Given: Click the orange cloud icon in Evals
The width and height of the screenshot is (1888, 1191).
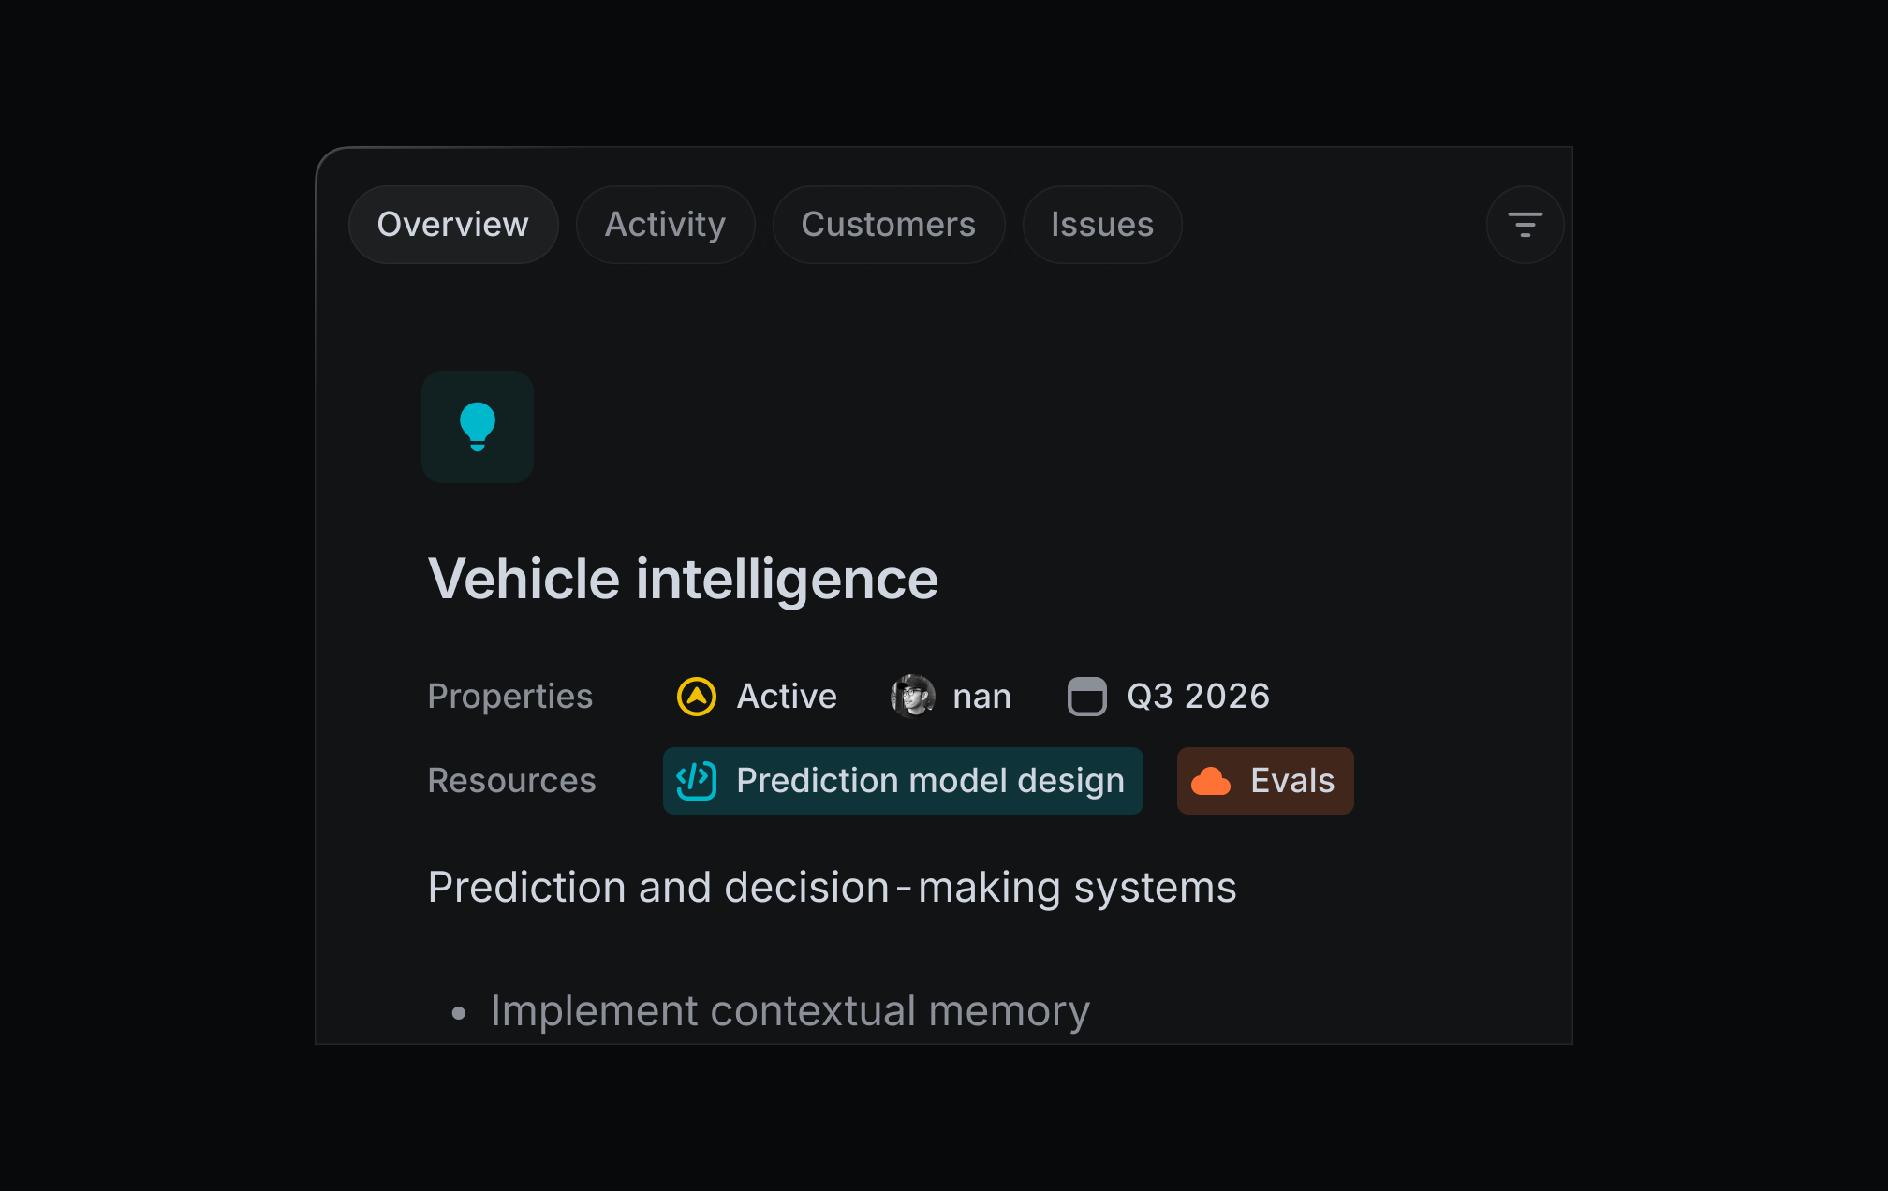Looking at the screenshot, I should 1211,781.
